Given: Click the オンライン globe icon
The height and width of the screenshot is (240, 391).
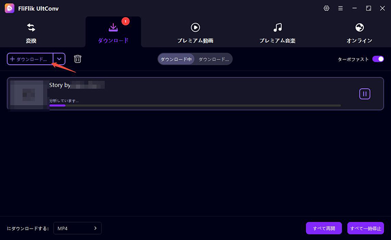Looking at the screenshot, I should click(359, 28).
